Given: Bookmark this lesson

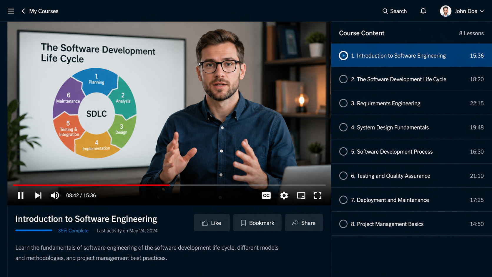Looking at the screenshot, I should (257, 223).
